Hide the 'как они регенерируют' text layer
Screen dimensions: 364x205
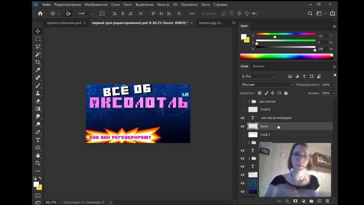(243, 118)
